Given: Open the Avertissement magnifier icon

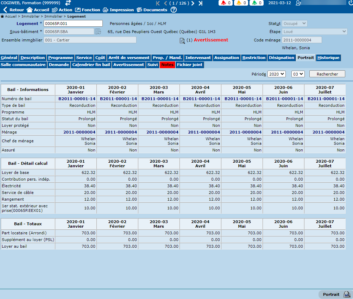Looking at the screenshot, I should pos(182,41).
